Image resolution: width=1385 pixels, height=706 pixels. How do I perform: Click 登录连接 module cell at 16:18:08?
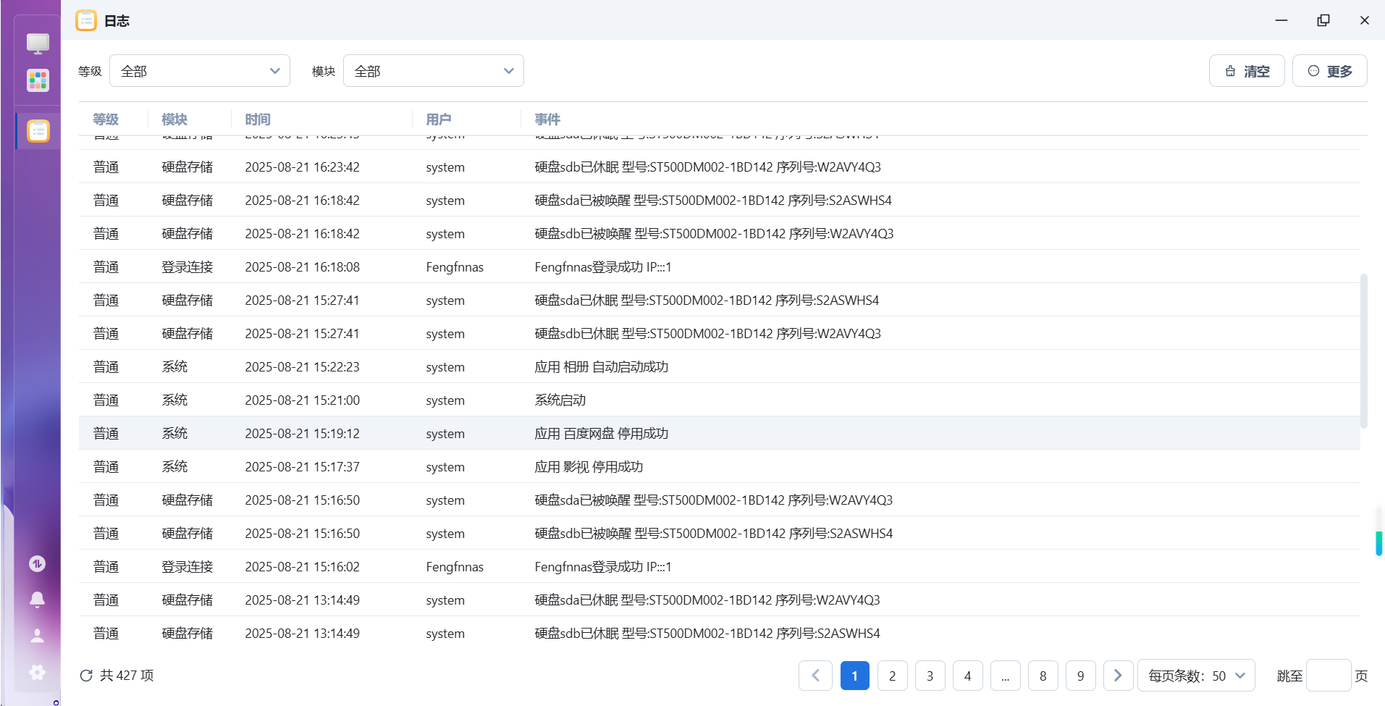[x=188, y=266]
